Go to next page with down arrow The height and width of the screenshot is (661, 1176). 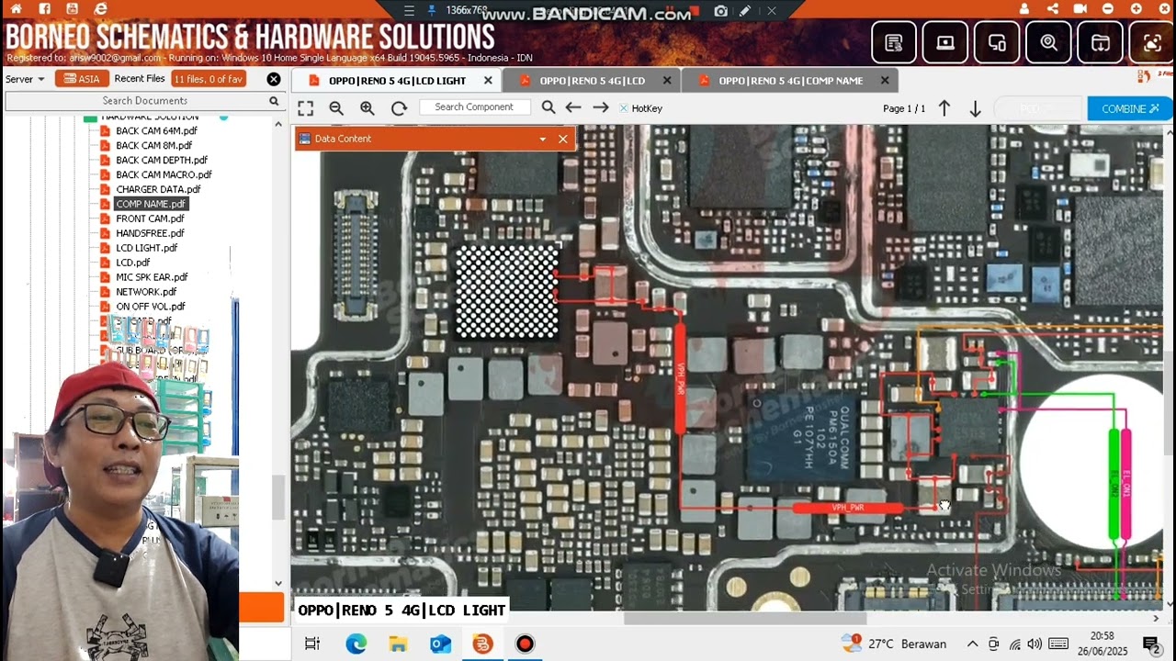tap(976, 108)
